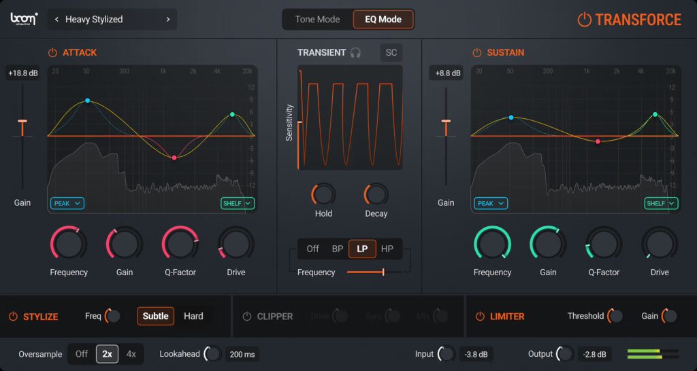The width and height of the screenshot is (697, 371).
Task: Set Oversample to Off
Action: [82, 354]
